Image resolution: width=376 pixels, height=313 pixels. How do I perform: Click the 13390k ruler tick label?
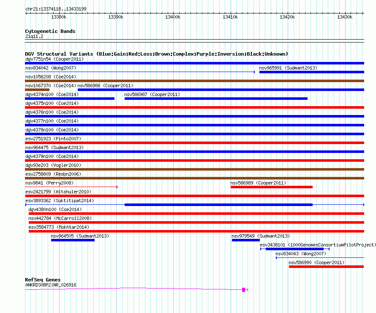coord(116,17)
